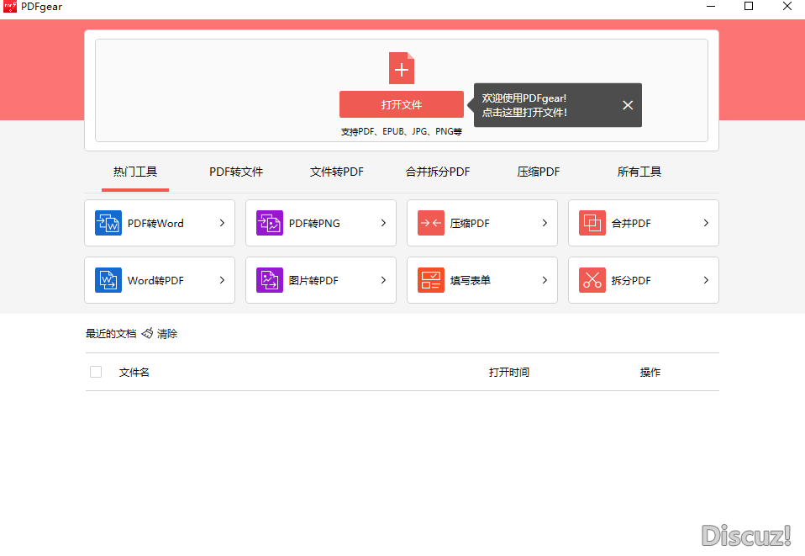Expand the 填写表单 chevron arrow

click(x=545, y=280)
